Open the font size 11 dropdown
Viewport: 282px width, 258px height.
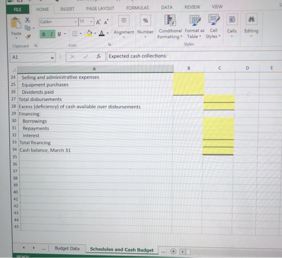tap(91, 22)
